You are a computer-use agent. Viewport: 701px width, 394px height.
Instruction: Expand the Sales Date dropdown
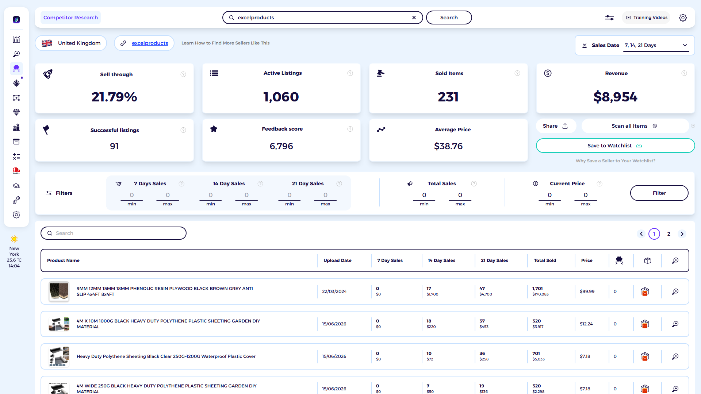click(656, 45)
